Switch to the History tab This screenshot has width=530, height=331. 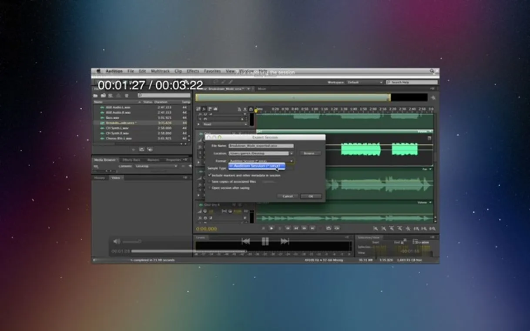(100, 177)
